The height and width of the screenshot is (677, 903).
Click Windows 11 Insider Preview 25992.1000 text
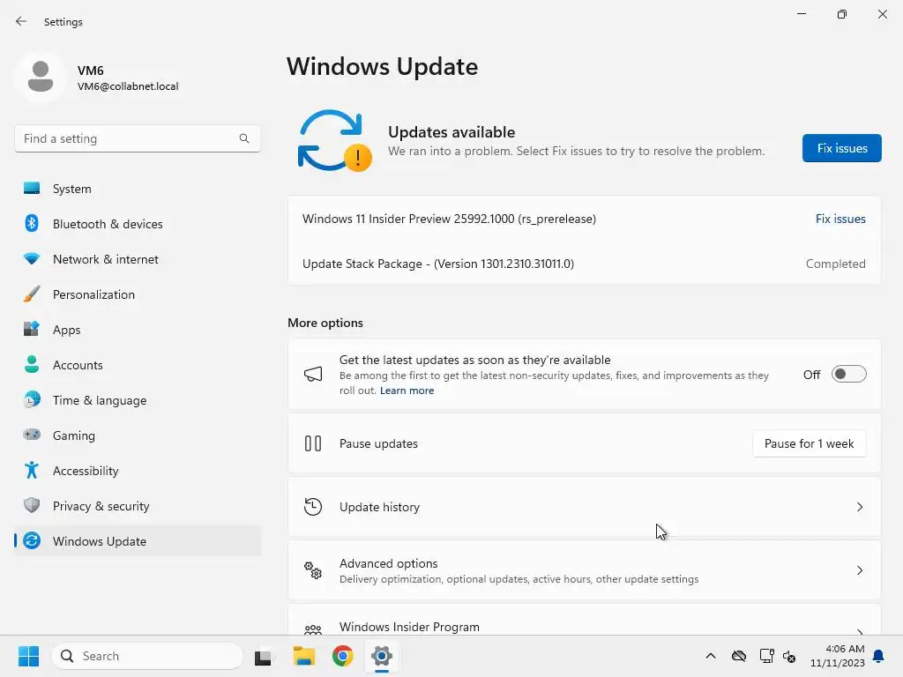449,219
